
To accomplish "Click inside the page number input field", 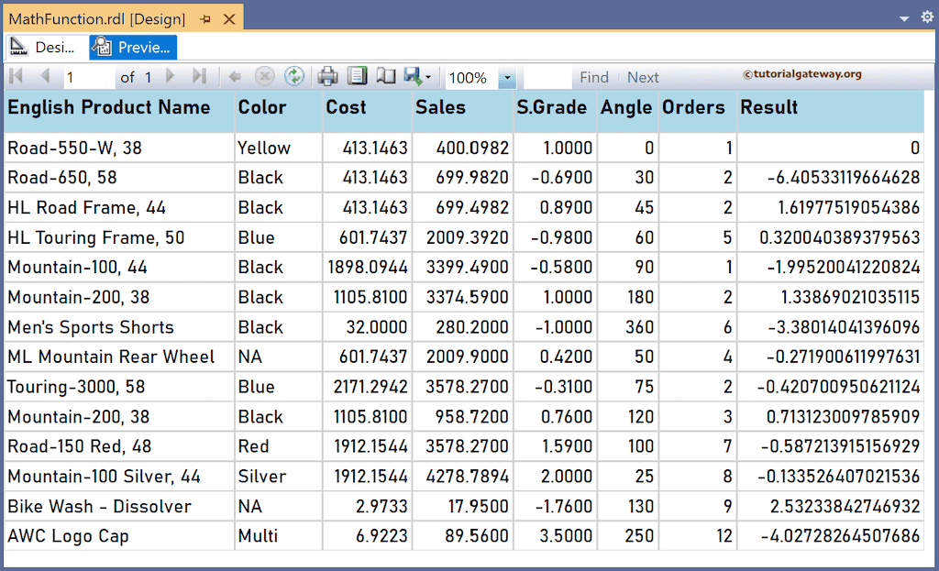I will pyautogui.click(x=87, y=77).
